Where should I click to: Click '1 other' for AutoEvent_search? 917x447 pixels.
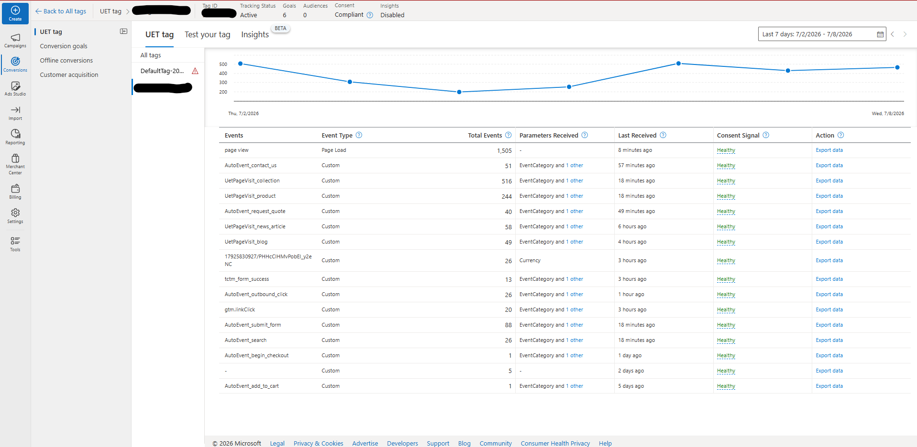point(575,340)
